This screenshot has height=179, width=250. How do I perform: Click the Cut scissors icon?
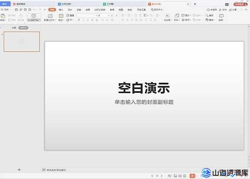10,15
